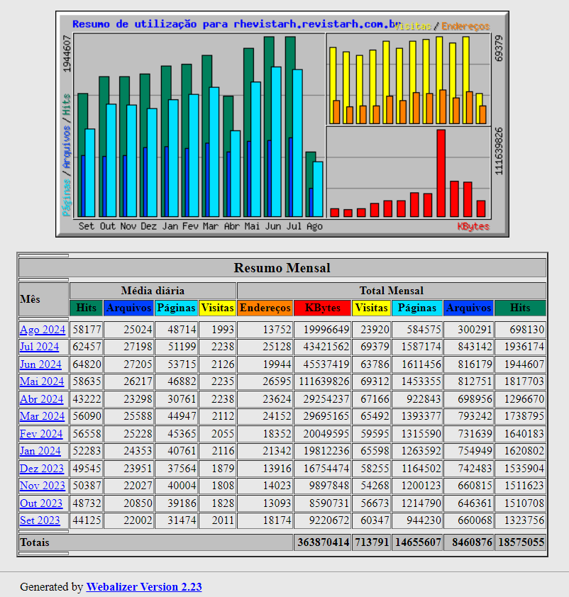569x597 pixels.
Task: Click the total files value 8460876
Action: [473, 542]
